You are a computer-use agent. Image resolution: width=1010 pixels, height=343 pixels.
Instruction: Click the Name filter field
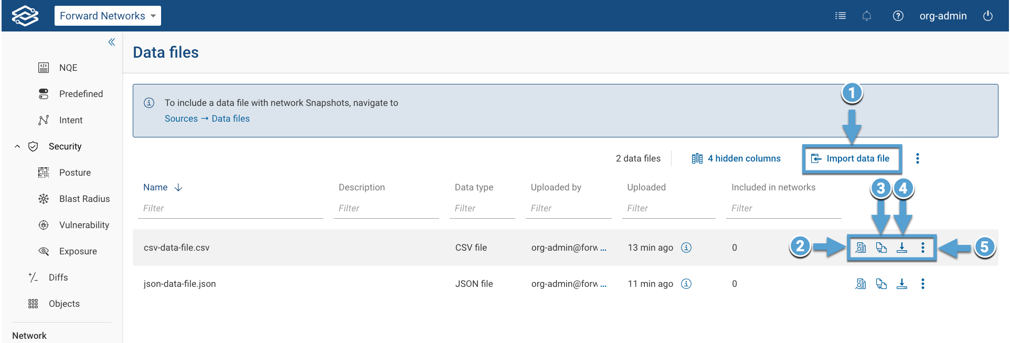(x=230, y=208)
